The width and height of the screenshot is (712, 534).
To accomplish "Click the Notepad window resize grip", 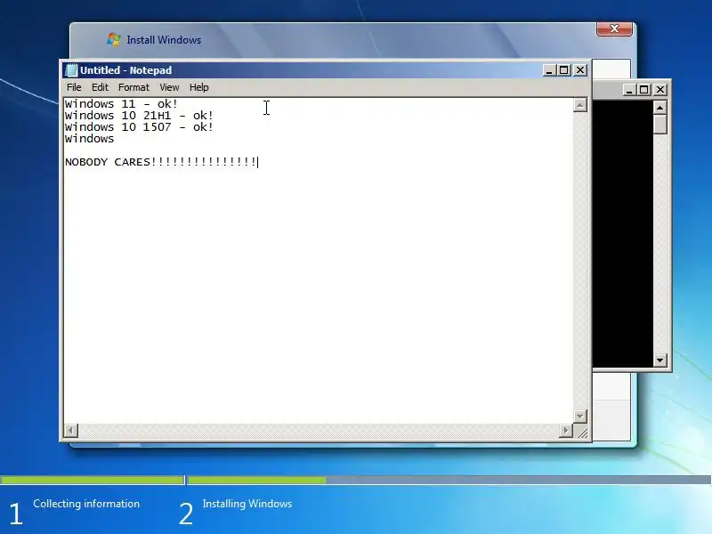I will (582, 432).
